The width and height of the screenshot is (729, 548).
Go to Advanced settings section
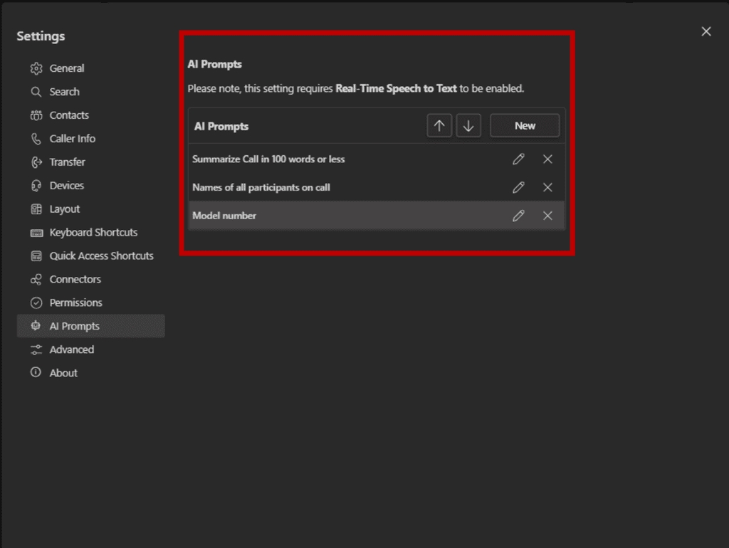71,349
